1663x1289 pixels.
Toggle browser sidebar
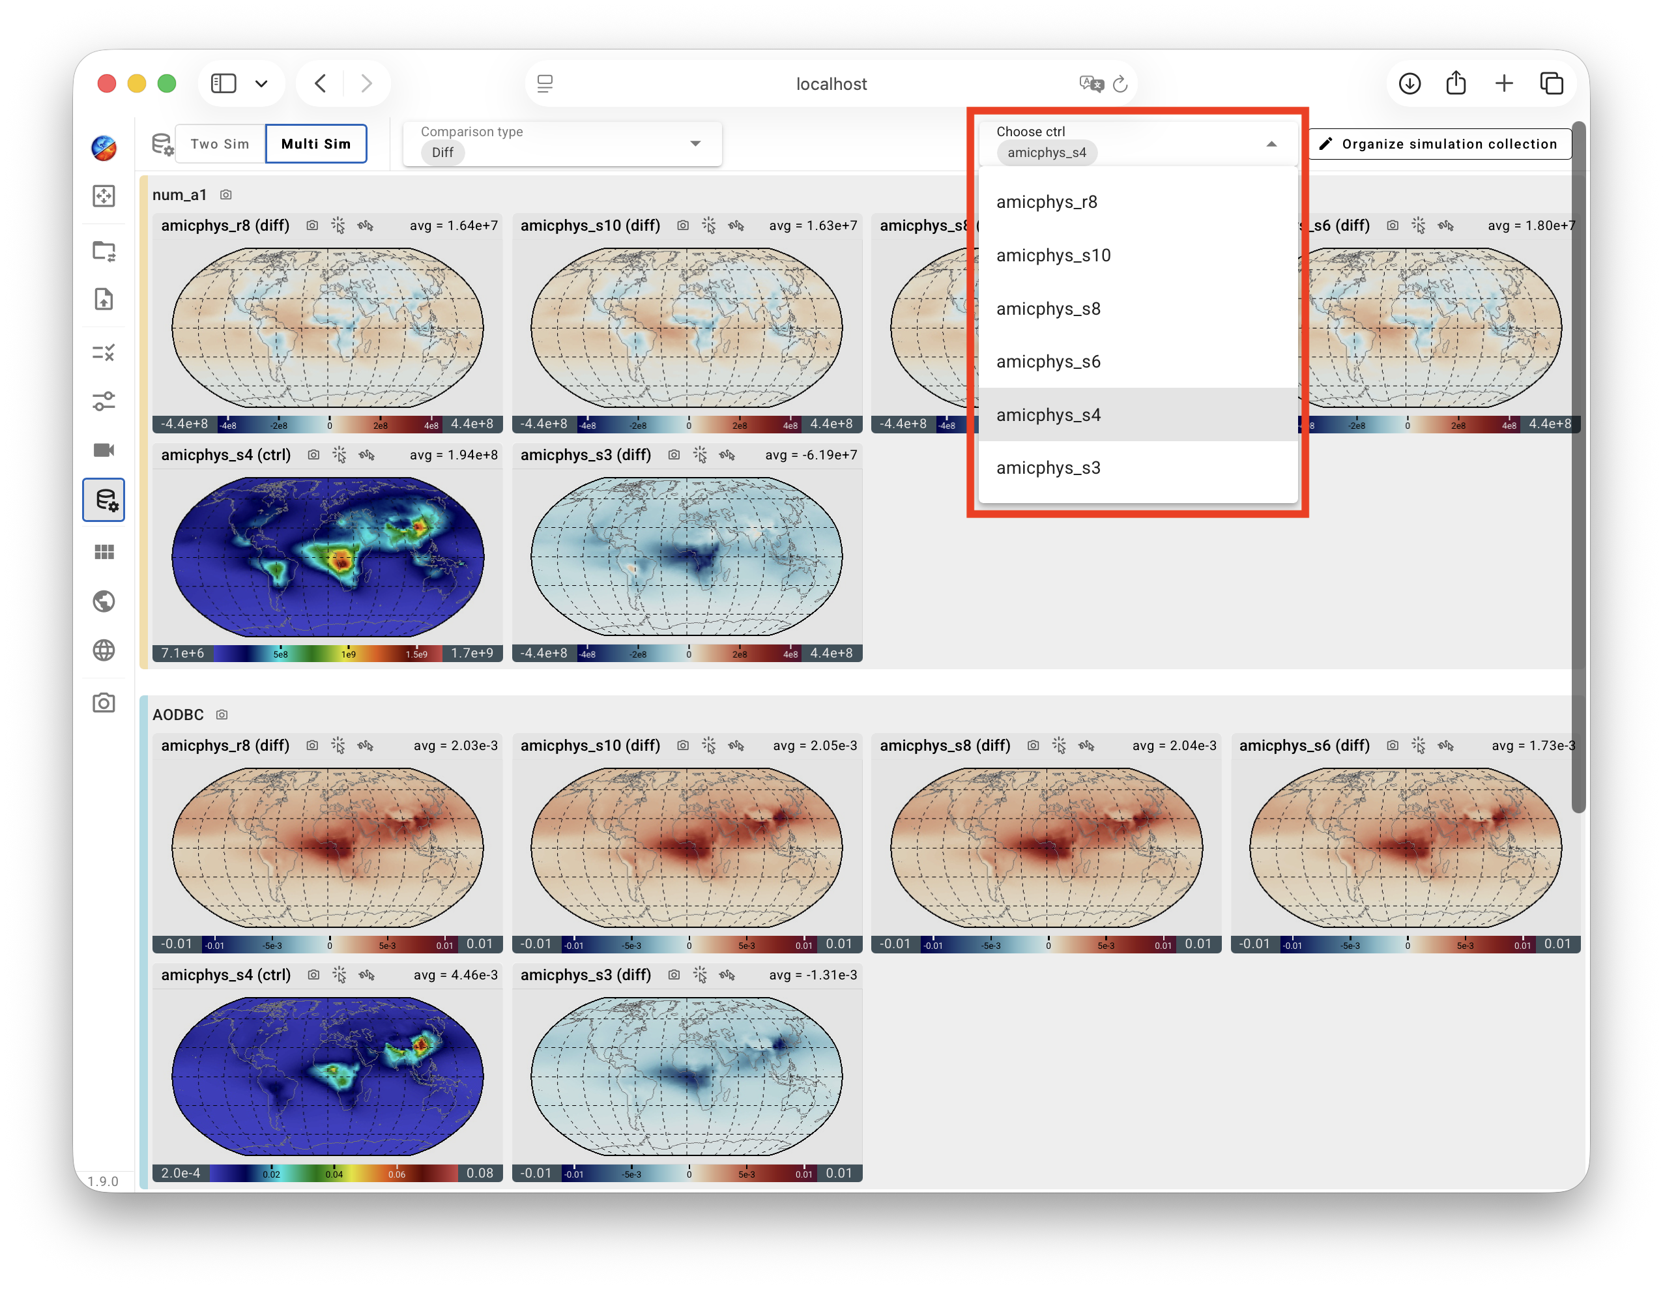(223, 83)
